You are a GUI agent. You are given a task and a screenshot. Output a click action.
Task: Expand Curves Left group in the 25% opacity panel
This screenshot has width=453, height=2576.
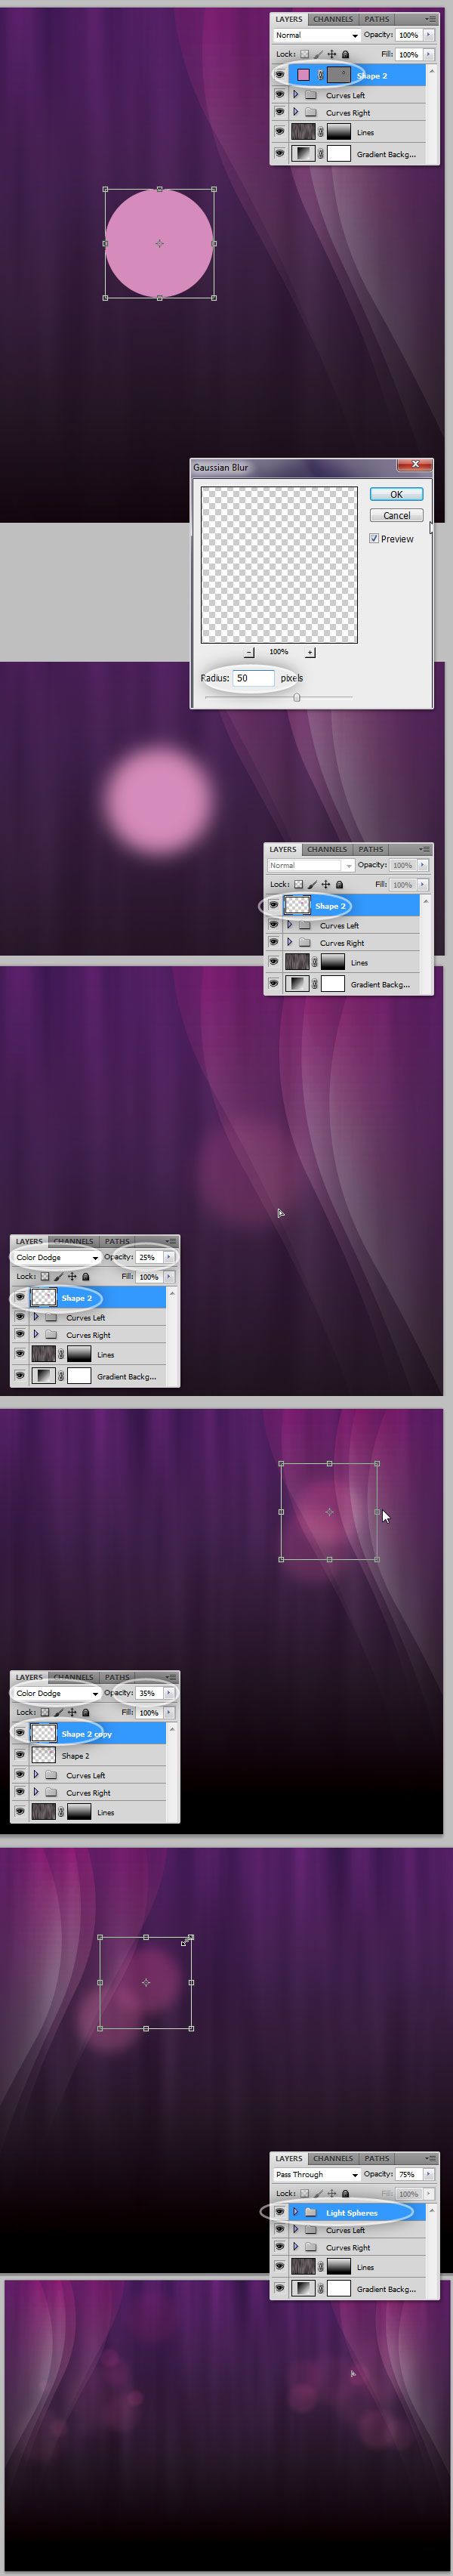tap(36, 1317)
